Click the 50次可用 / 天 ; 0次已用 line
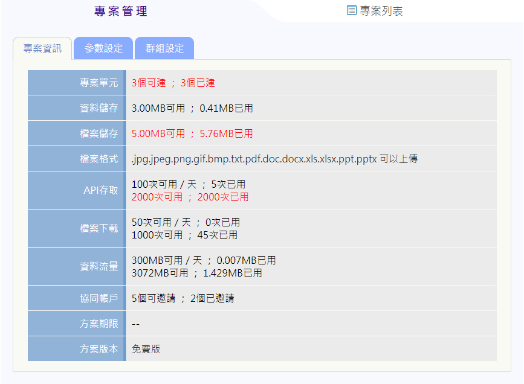Viewport: 524px width, 384px height. click(x=186, y=222)
